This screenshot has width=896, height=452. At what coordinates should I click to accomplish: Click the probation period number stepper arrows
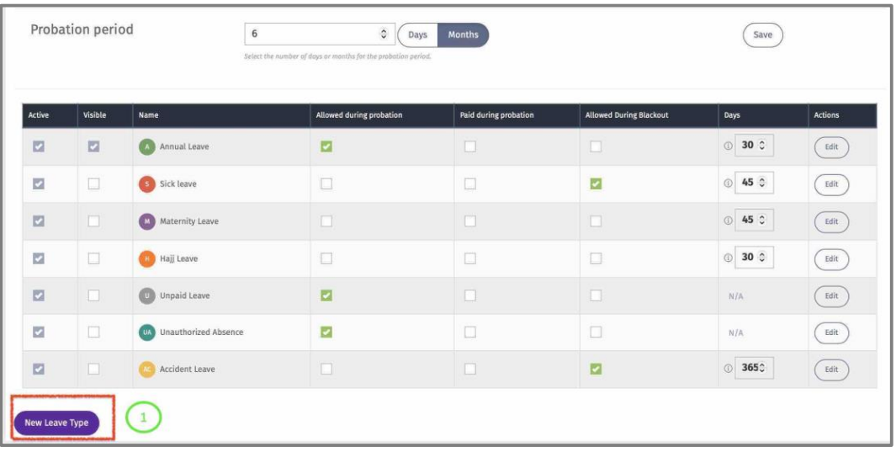384,35
